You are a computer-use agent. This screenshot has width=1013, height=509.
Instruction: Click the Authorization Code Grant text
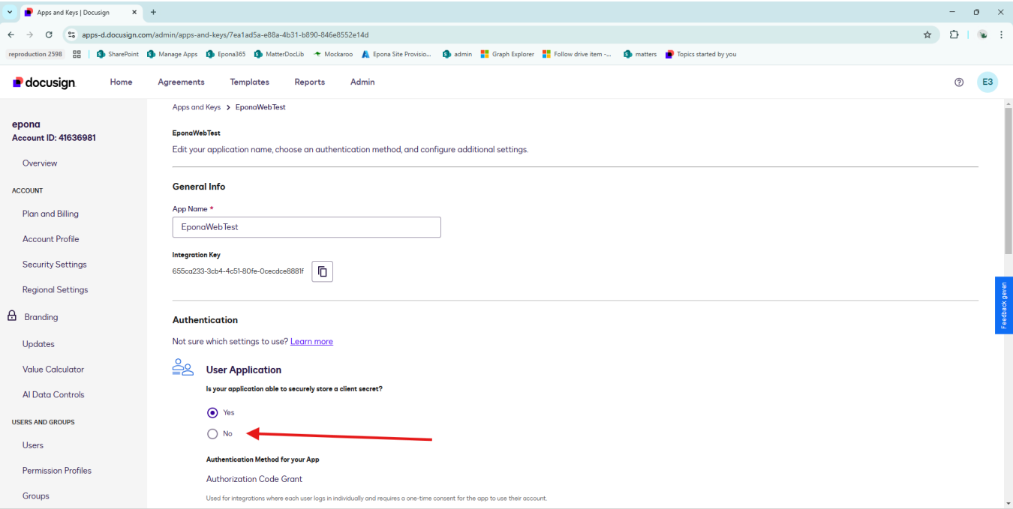[254, 479]
